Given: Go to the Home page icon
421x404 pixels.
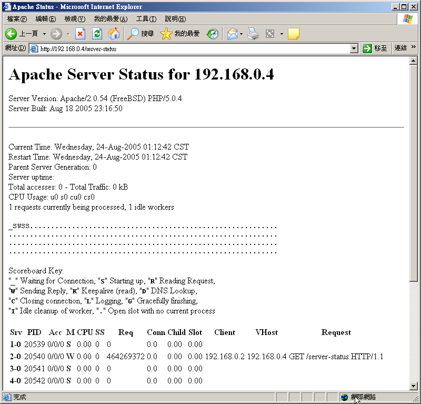Looking at the screenshot, I should point(114,34).
